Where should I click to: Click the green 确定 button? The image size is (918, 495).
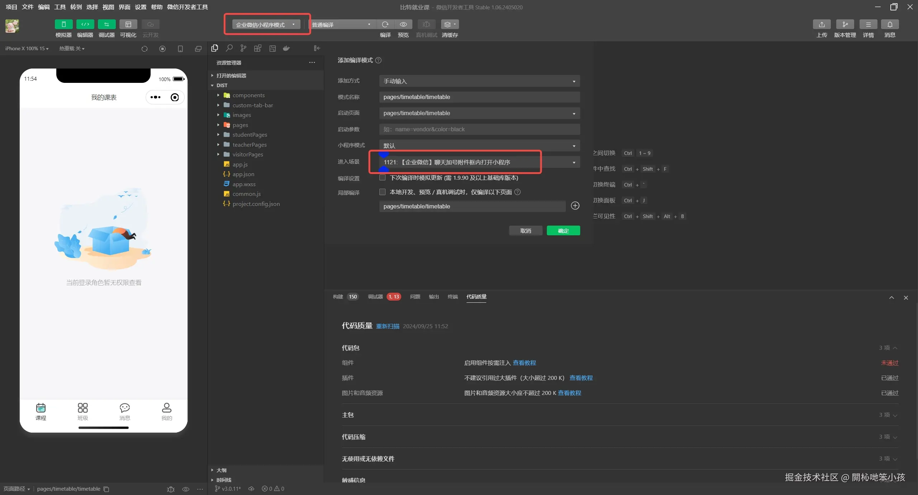(563, 231)
